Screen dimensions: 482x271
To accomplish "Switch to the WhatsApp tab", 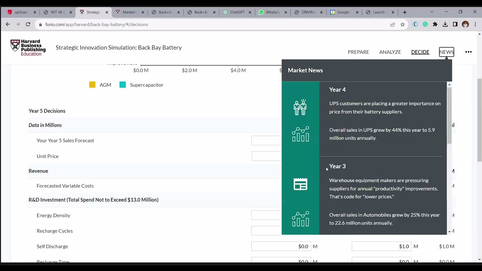I will click(x=273, y=12).
